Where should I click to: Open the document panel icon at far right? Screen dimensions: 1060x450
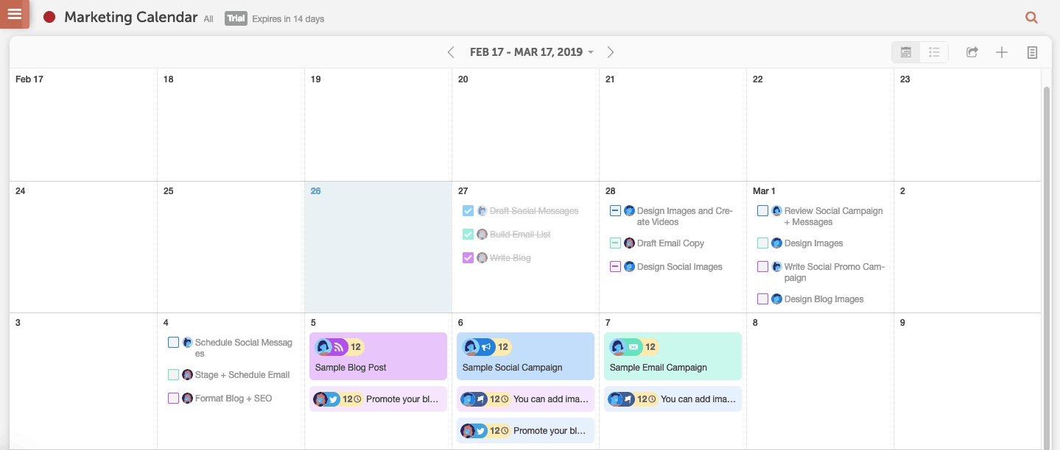(1032, 52)
